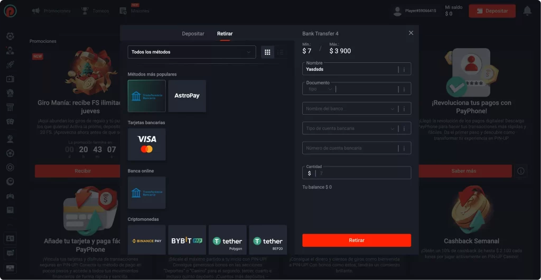Open the notifications bell
The height and width of the screenshot is (280, 541).
pos(527,11)
